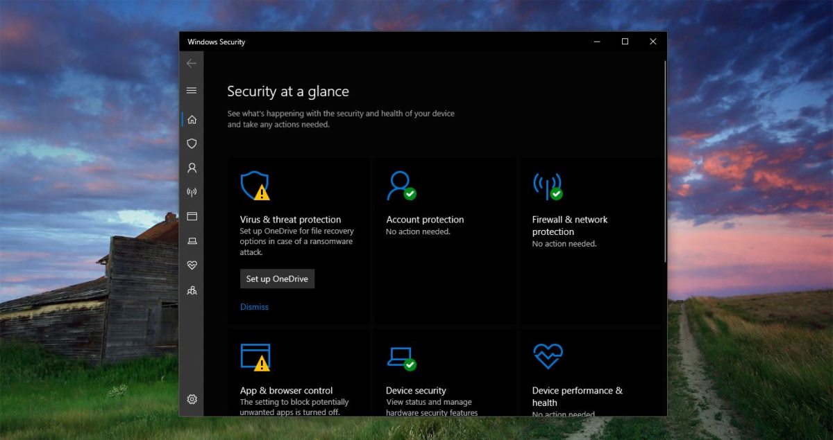
Task: Click the Set up OneDrive button
Action: [x=277, y=279]
